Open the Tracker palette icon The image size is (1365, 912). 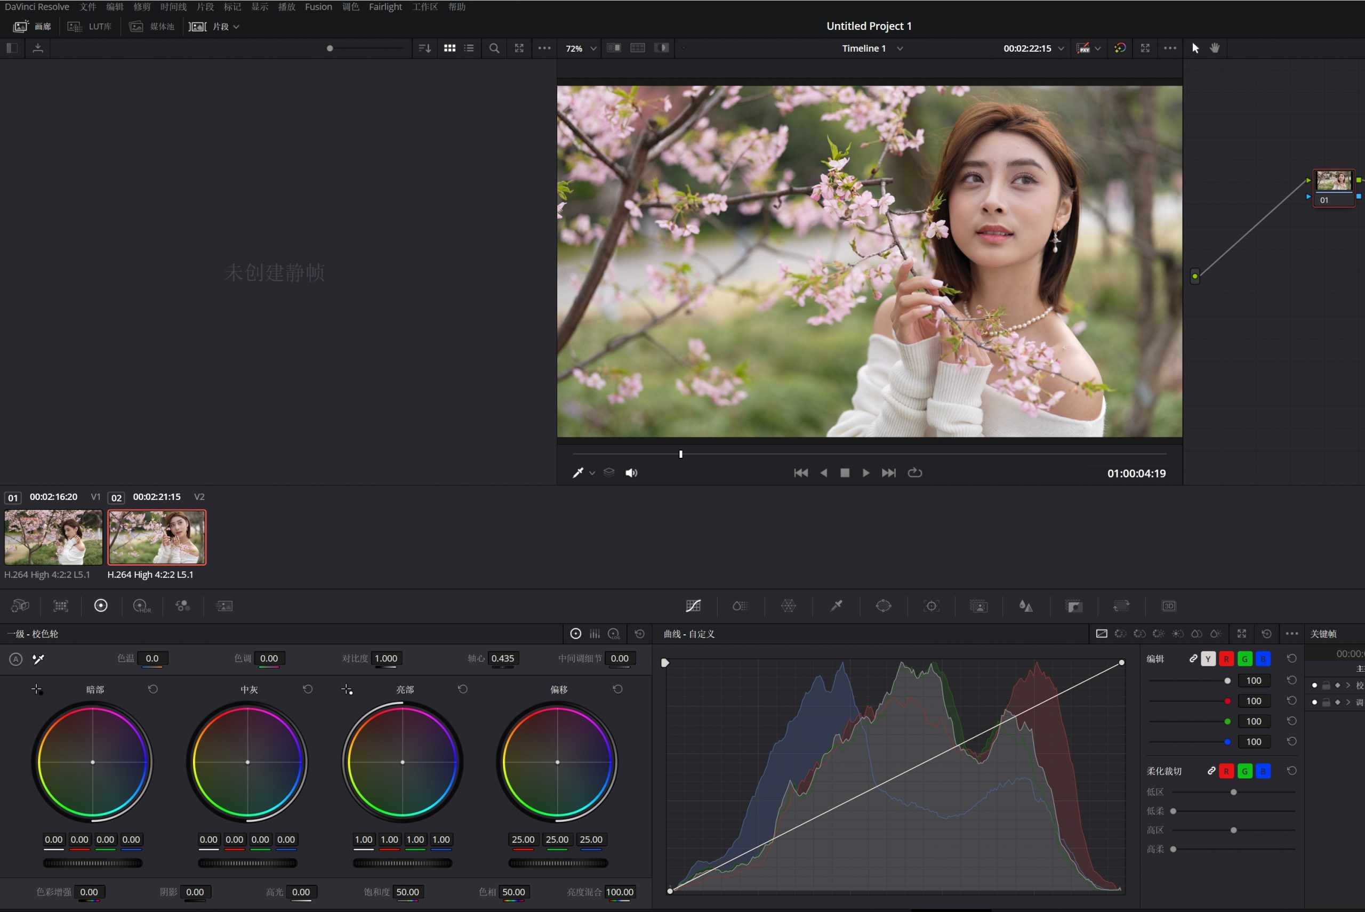coord(931,606)
